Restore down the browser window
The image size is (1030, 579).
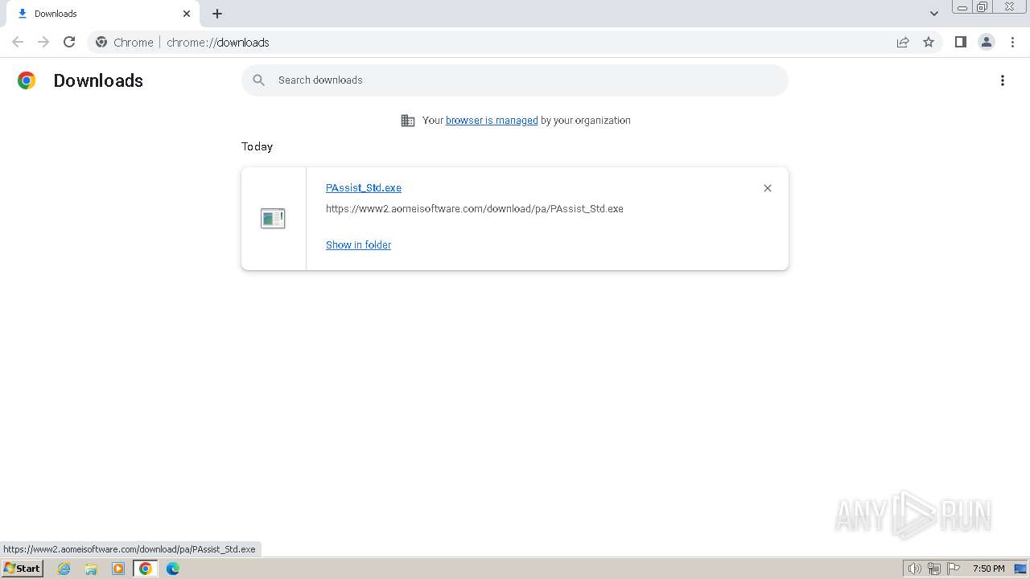pos(983,7)
